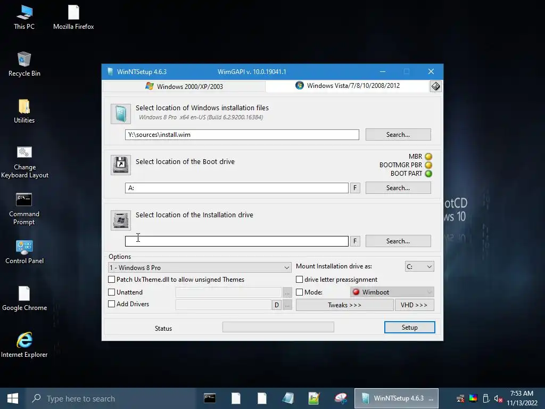Click the Unattend file path field
The height and width of the screenshot is (409, 545).
[x=228, y=292]
